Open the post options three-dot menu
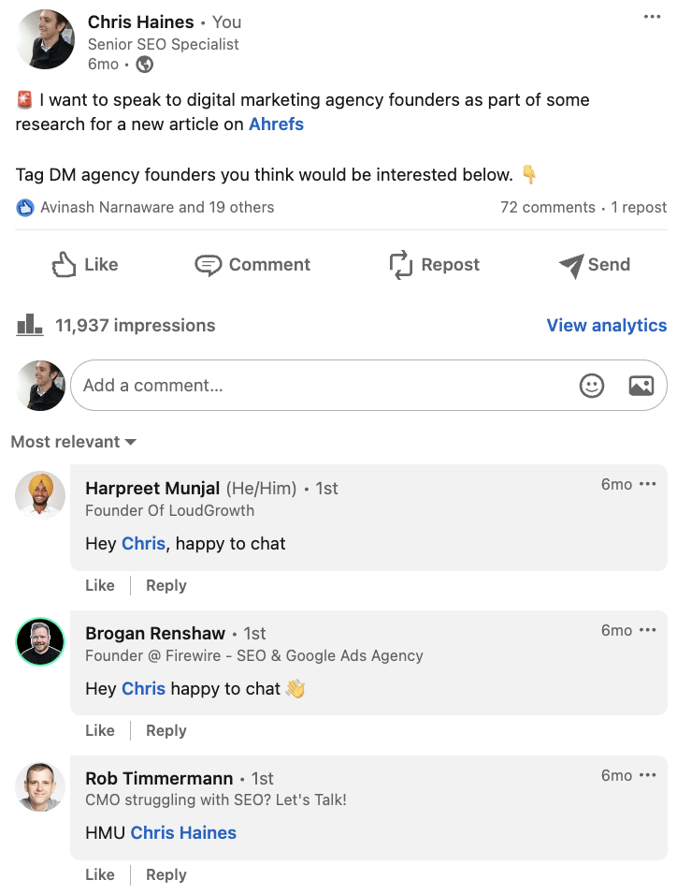677x895 pixels. (654, 15)
